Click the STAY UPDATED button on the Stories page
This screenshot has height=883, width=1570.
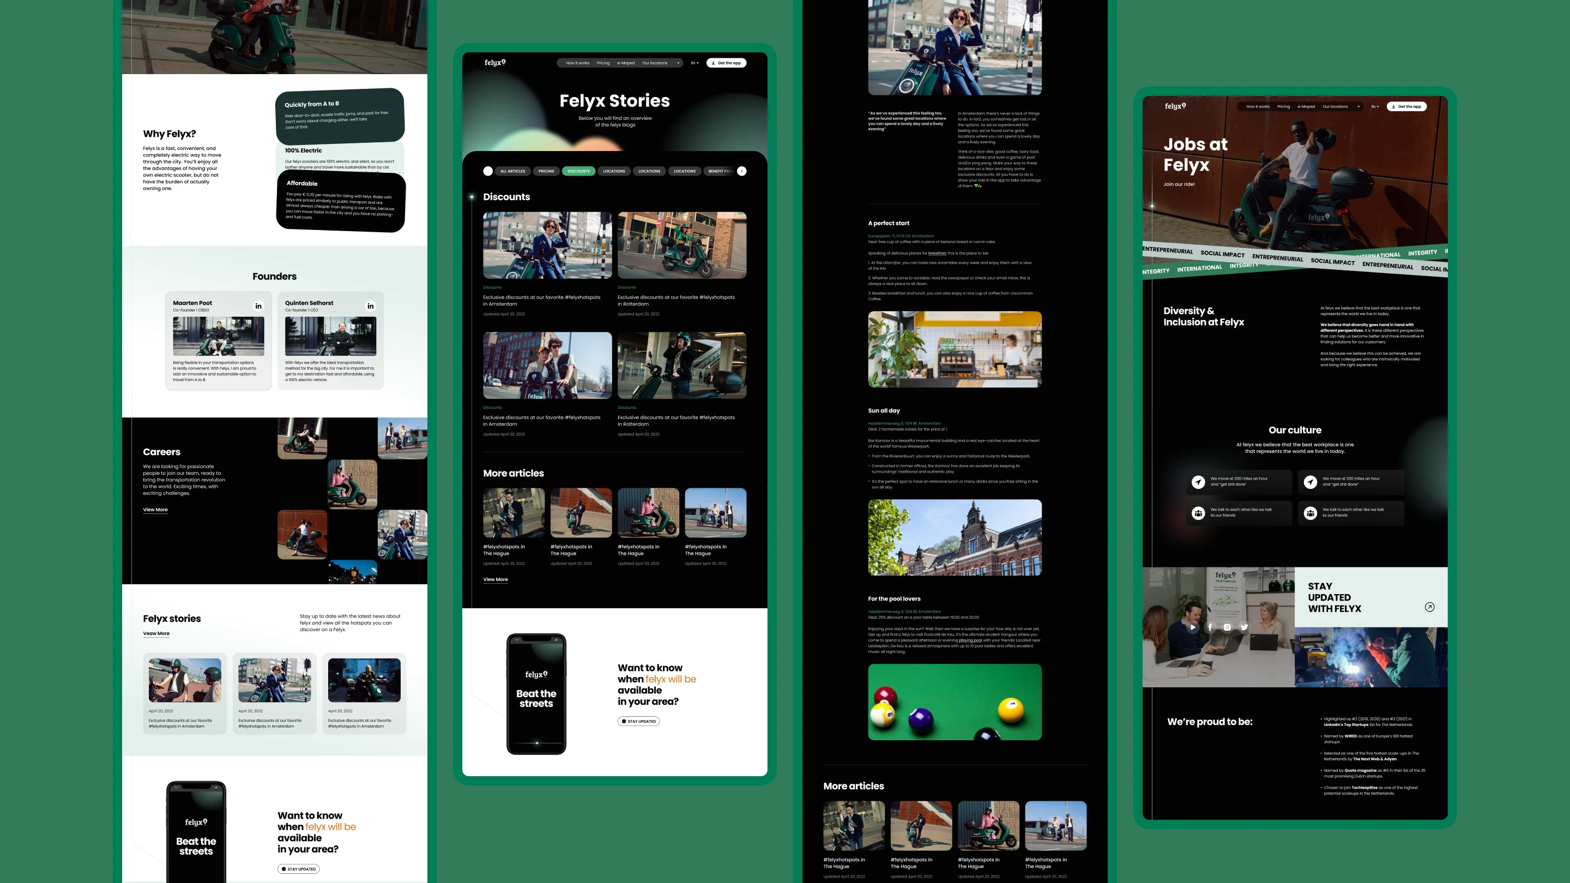(x=639, y=722)
